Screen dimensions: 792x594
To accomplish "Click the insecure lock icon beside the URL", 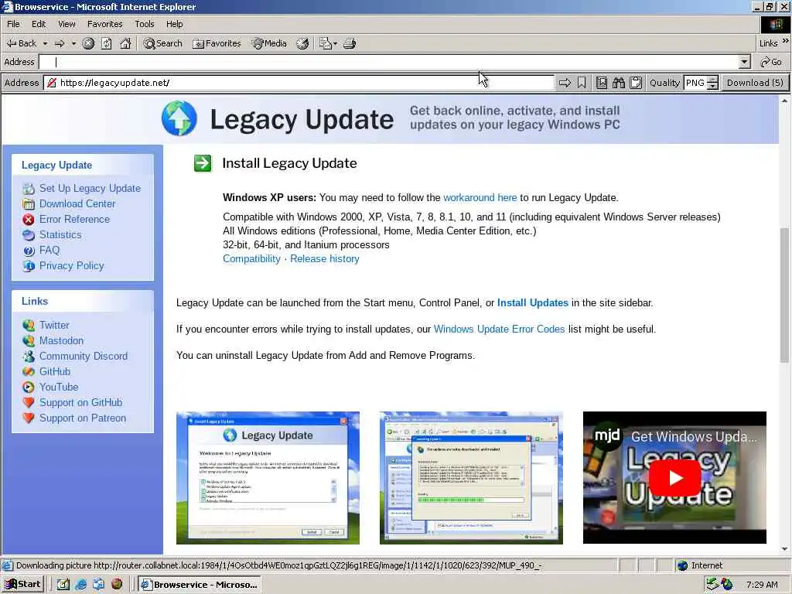I will (52, 83).
